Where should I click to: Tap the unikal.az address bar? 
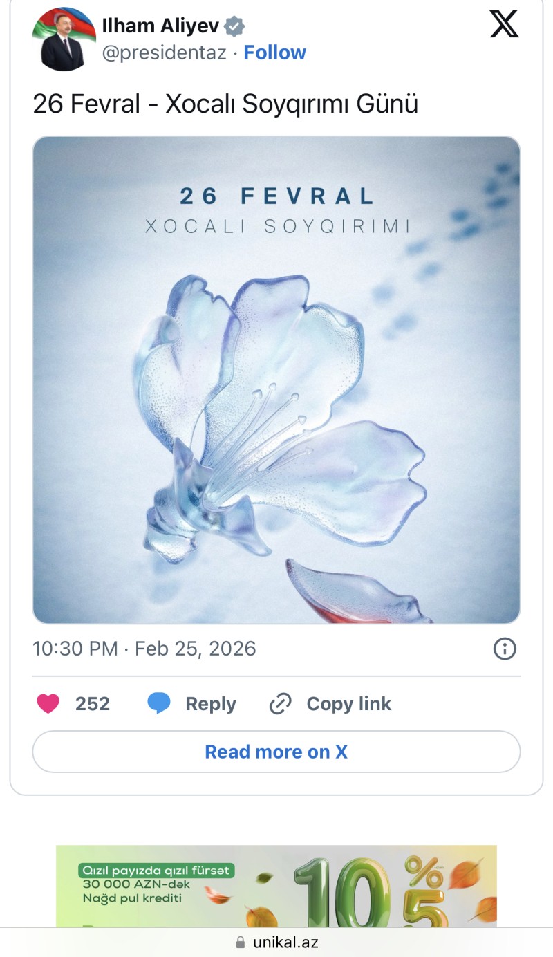pos(285,942)
